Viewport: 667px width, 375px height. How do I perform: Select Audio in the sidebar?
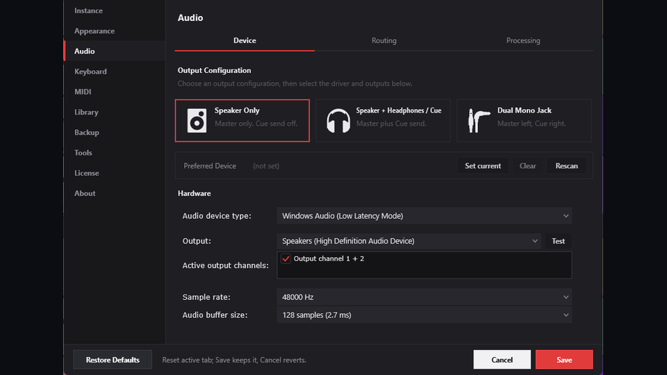pyautogui.click(x=115, y=51)
